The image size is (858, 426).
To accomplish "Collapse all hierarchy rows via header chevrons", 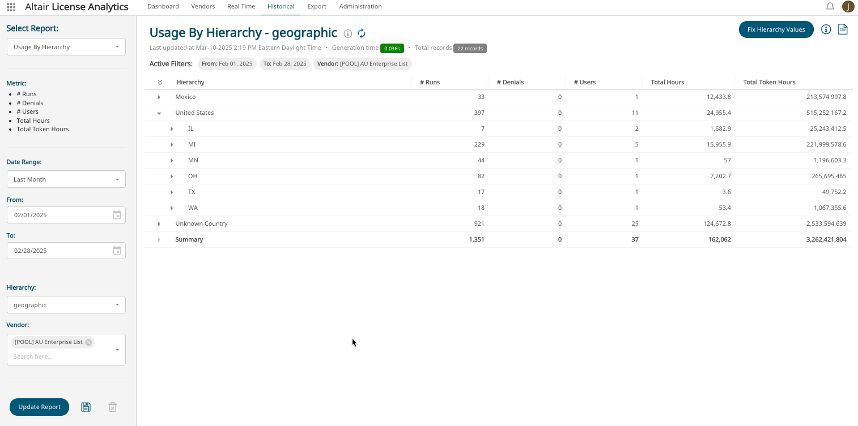I will click(x=160, y=82).
